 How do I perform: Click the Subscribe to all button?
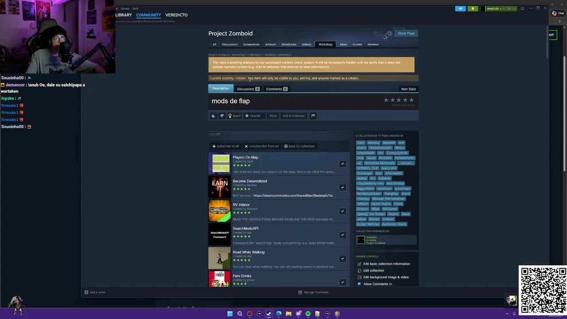tap(225, 146)
